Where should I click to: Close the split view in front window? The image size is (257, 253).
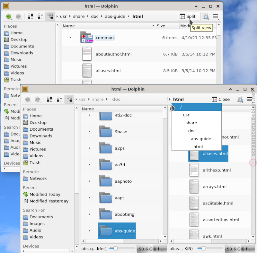[x=221, y=99]
